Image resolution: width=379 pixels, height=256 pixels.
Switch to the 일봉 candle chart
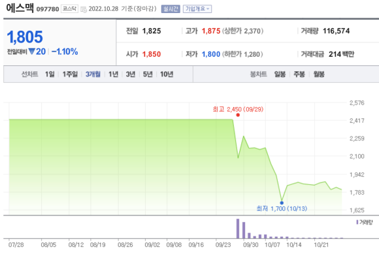[280, 74]
